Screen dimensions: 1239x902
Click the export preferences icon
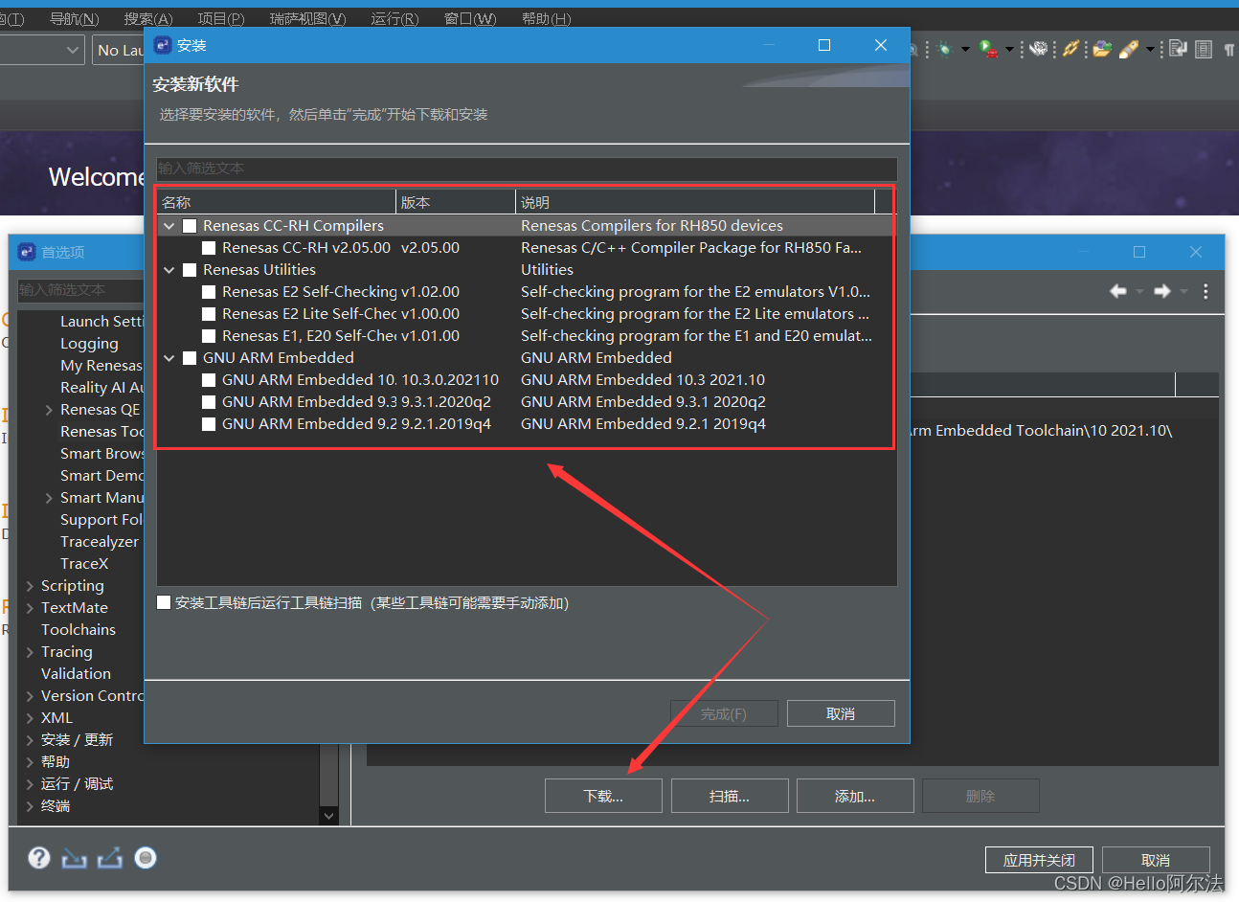click(x=109, y=858)
